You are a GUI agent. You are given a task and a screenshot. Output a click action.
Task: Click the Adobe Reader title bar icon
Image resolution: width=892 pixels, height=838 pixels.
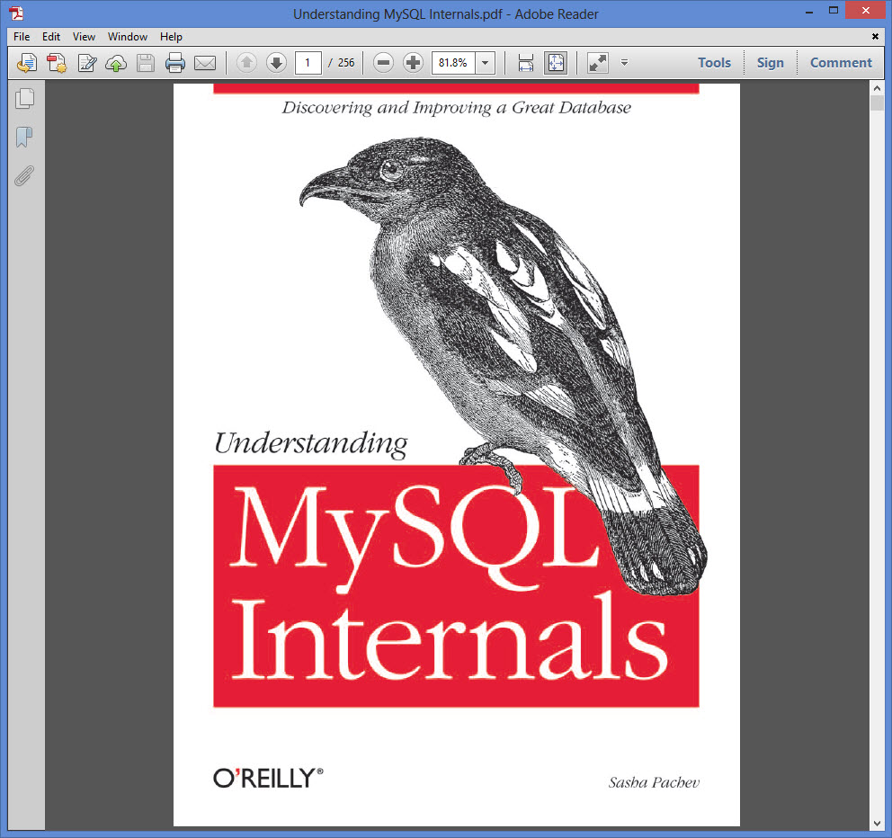[x=16, y=13]
